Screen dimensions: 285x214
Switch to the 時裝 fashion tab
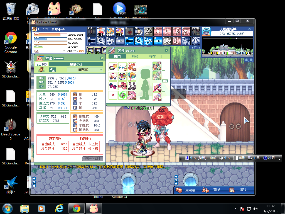[135, 56]
